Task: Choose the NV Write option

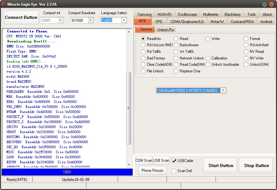Action: tap(246, 58)
